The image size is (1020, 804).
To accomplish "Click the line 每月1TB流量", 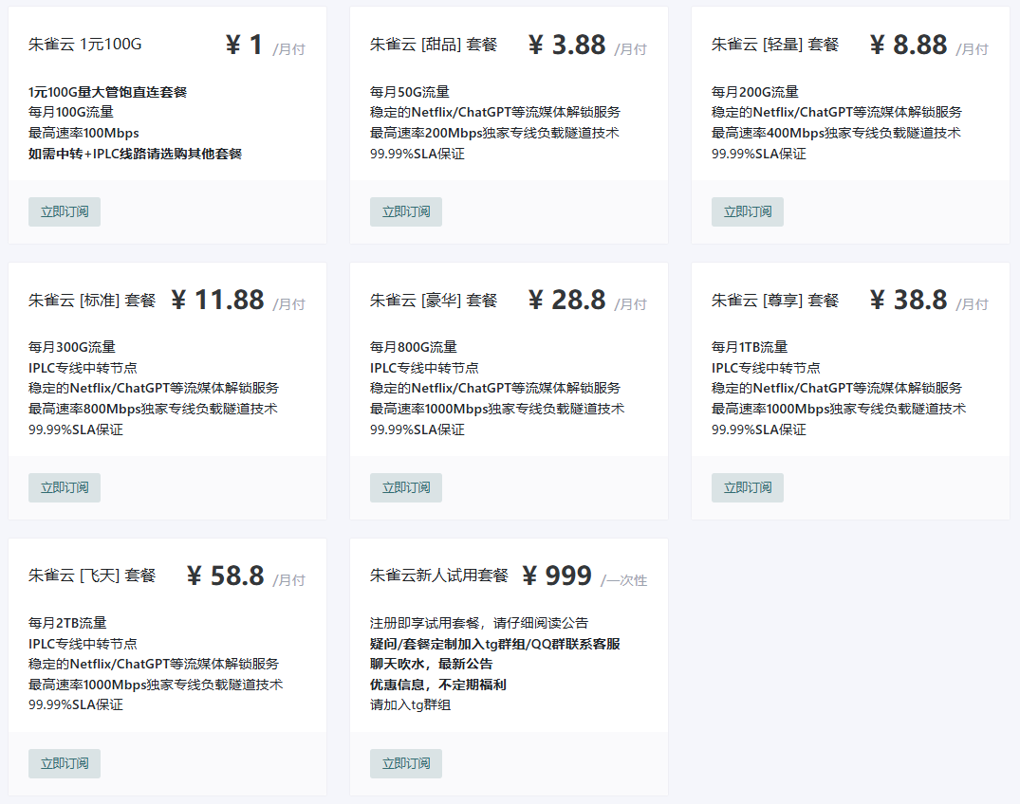I will (750, 347).
